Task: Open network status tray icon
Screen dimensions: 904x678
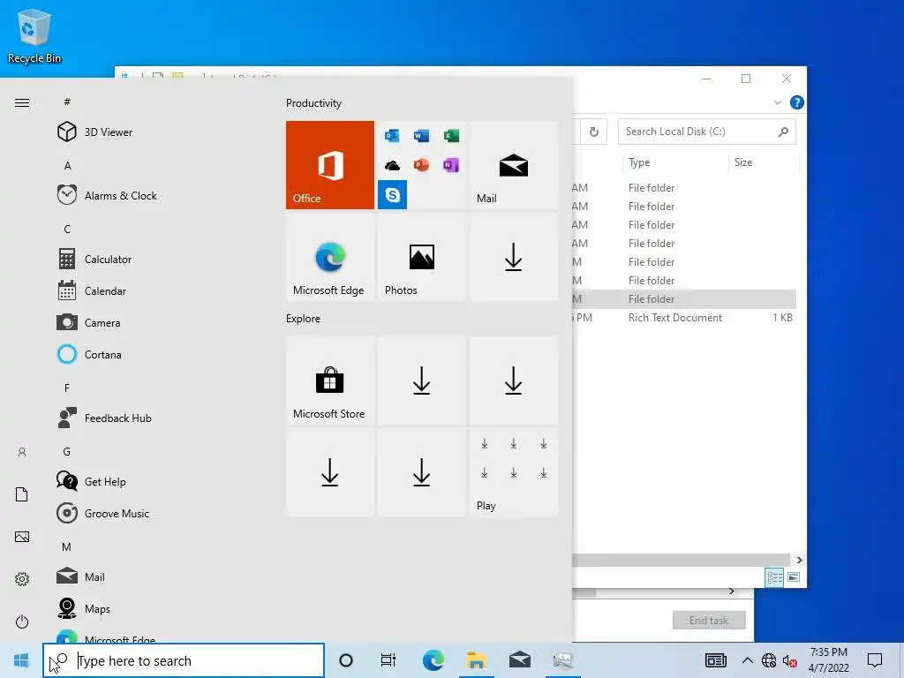Action: click(769, 660)
